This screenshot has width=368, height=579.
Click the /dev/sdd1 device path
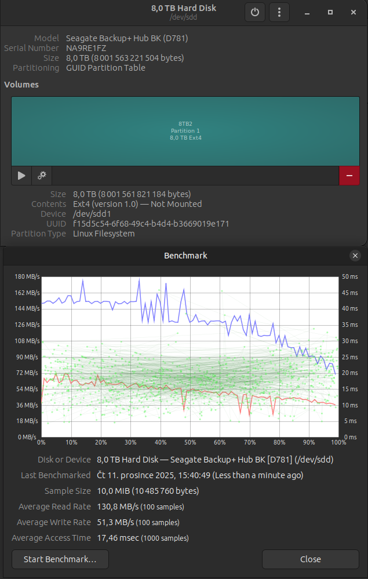[91, 214]
